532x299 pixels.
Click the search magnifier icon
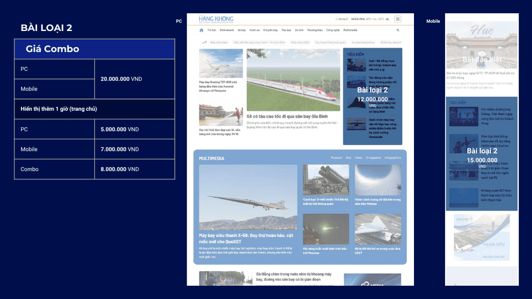click(x=397, y=30)
